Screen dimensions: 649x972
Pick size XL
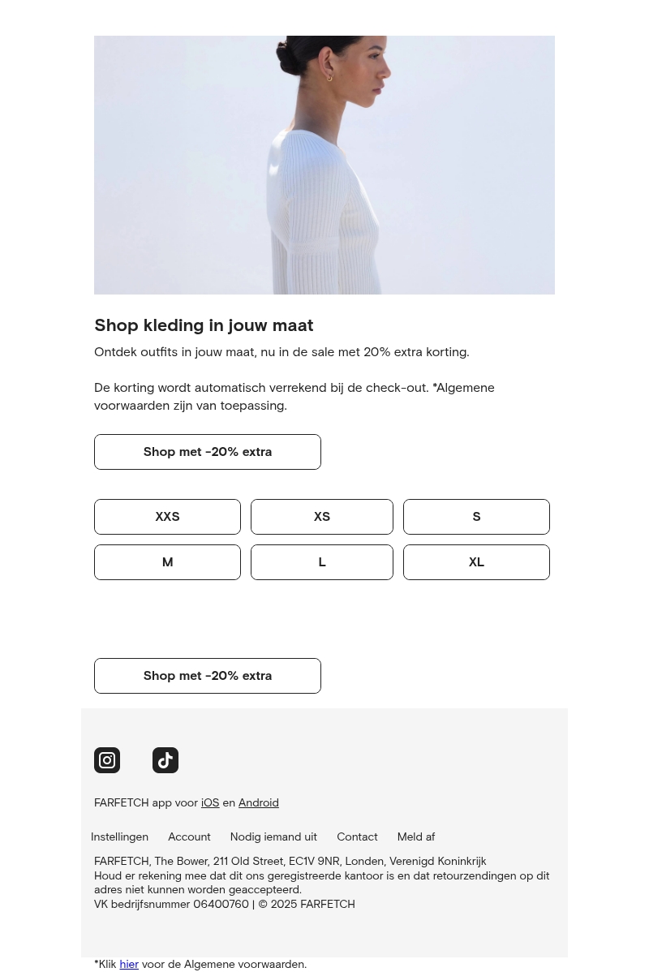tap(476, 562)
